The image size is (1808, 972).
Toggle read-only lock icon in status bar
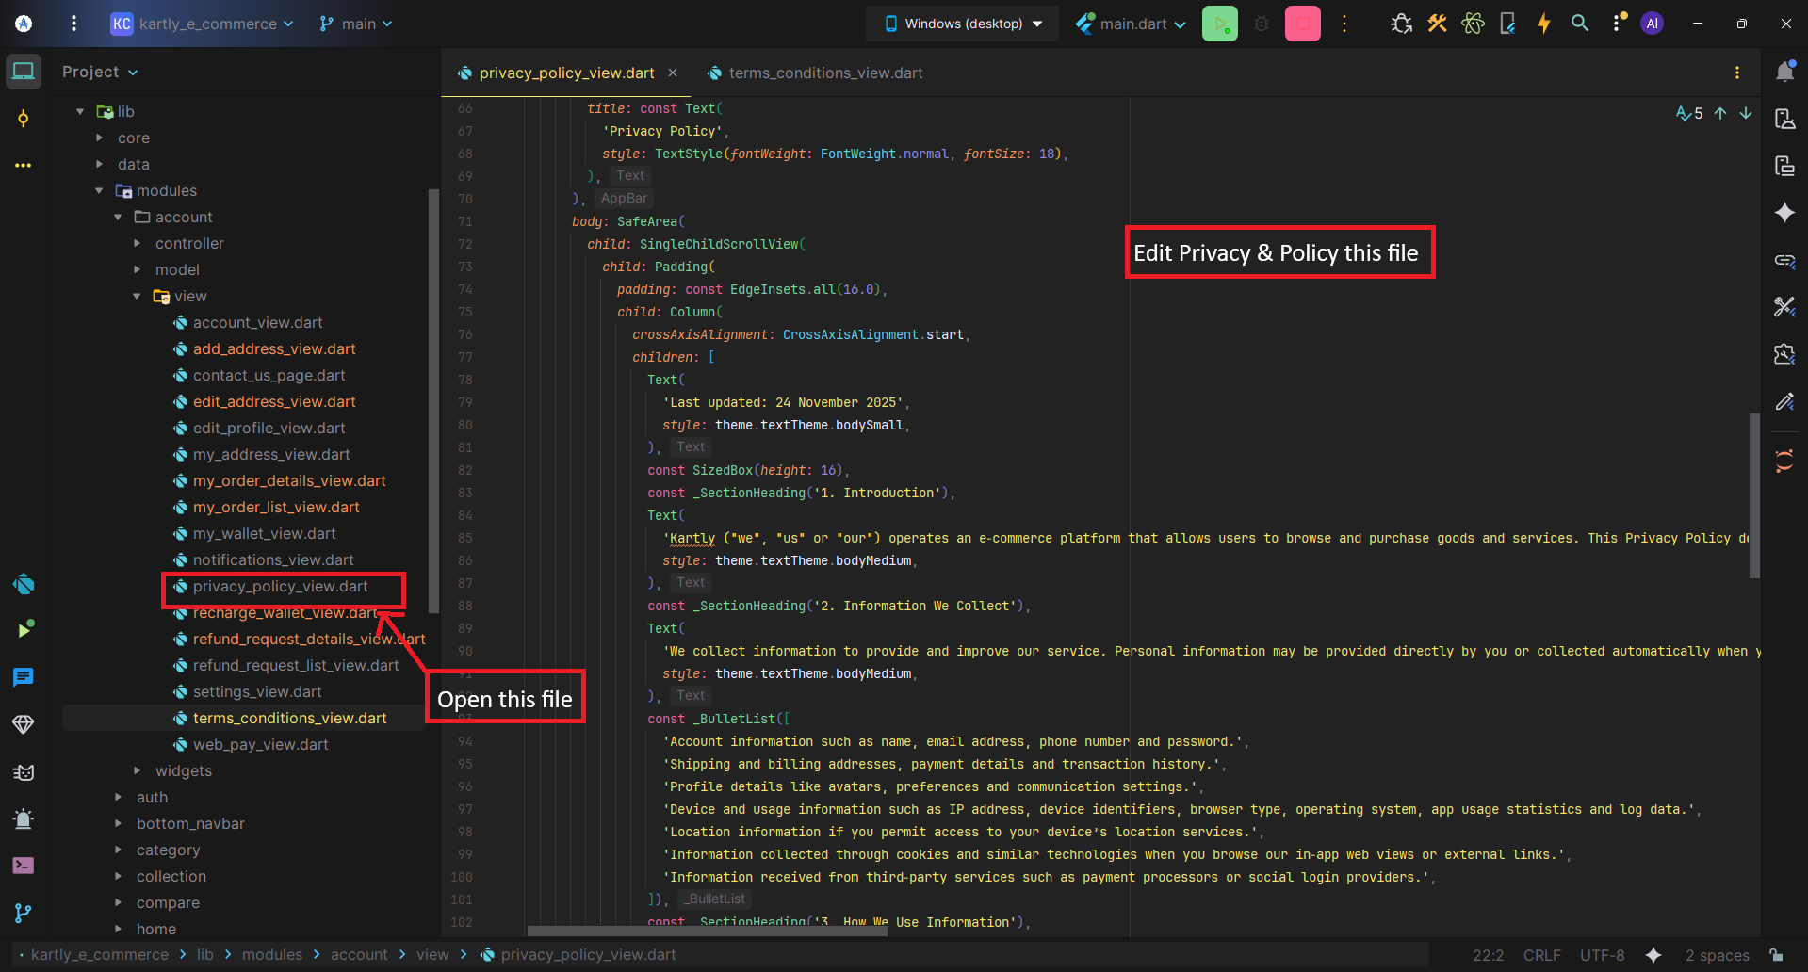(x=1776, y=955)
